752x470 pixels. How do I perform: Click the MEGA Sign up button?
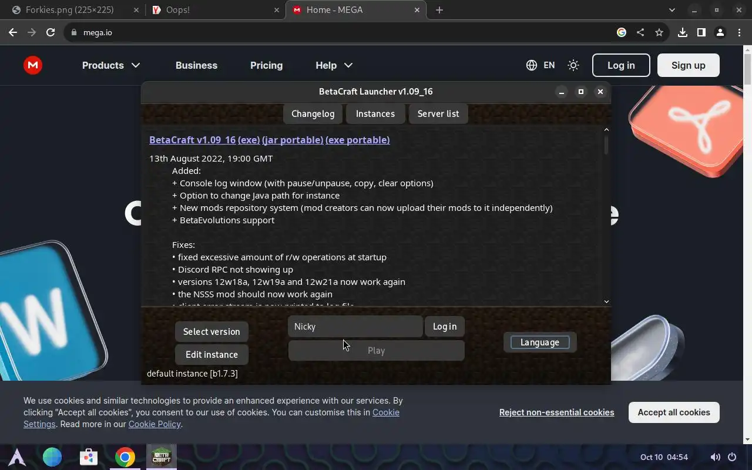tap(688, 65)
